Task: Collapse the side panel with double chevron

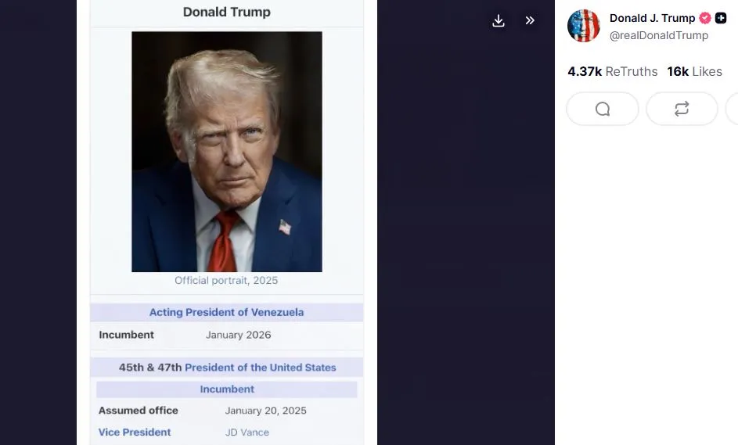Action: click(530, 20)
